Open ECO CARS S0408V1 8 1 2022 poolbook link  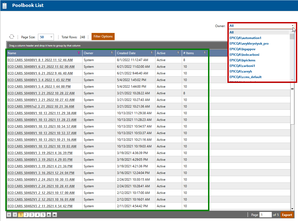(x=40, y=60)
